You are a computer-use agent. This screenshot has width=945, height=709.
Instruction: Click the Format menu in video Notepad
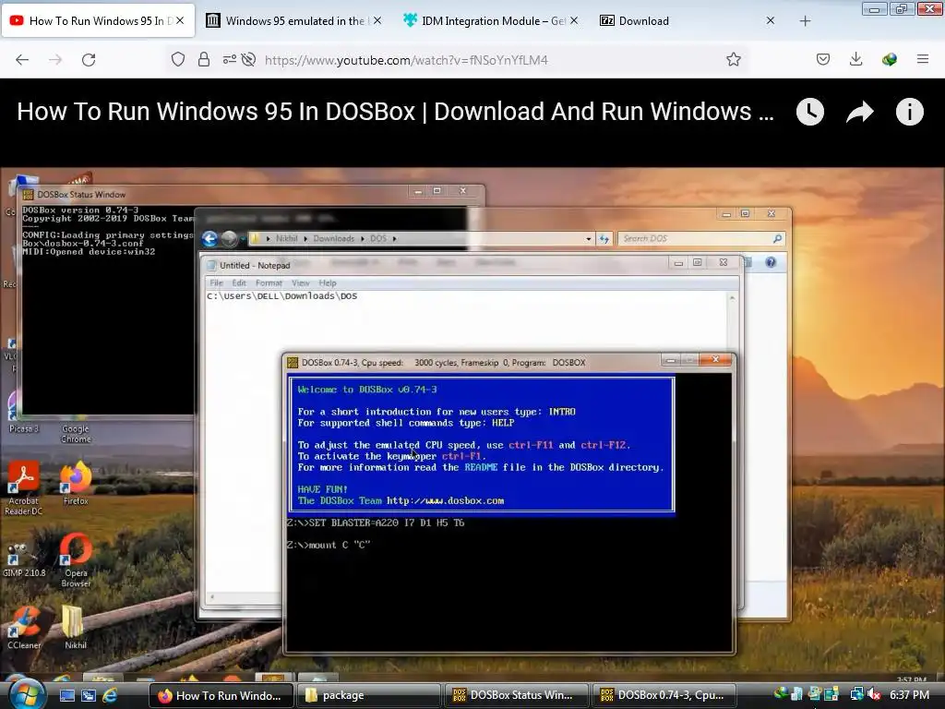(269, 282)
